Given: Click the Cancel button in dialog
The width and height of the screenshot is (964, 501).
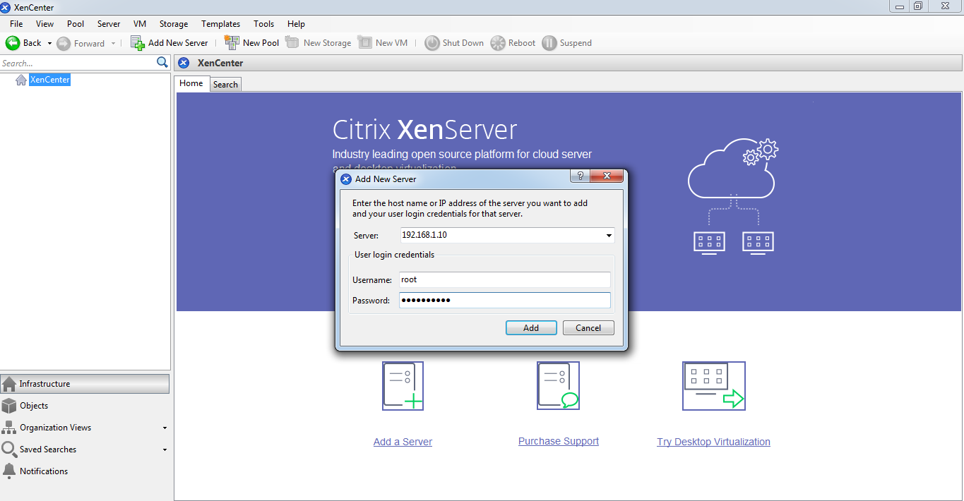Looking at the screenshot, I should point(588,328).
